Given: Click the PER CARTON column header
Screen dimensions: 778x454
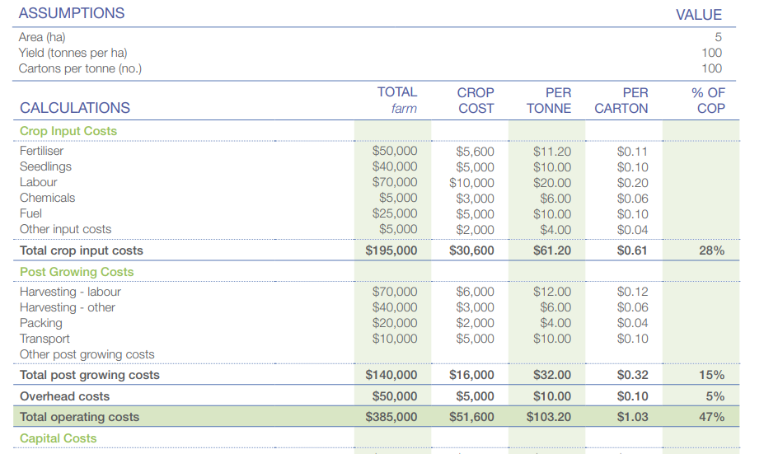Looking at the screenshot, I should (621, 101).
